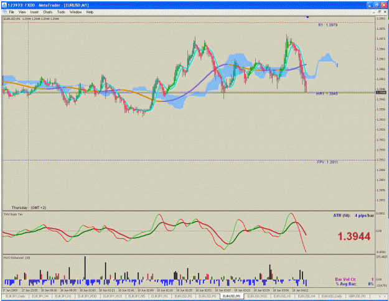Switch to the EURUSD,M30 chart tab
This screenshot has height=301, width=389.
click(x=257, y=296)
